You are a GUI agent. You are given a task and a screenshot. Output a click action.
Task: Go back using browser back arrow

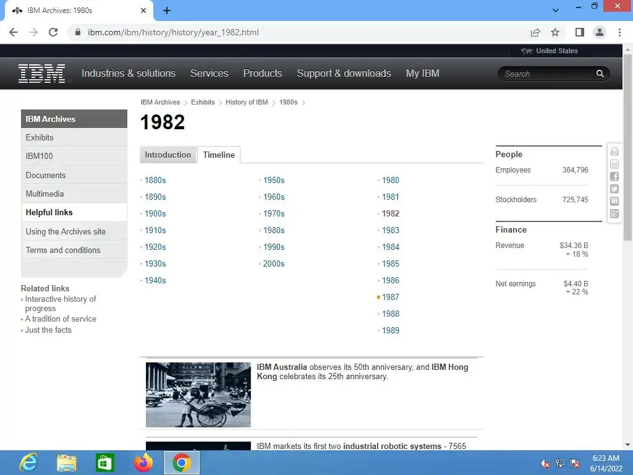point(14,32)
